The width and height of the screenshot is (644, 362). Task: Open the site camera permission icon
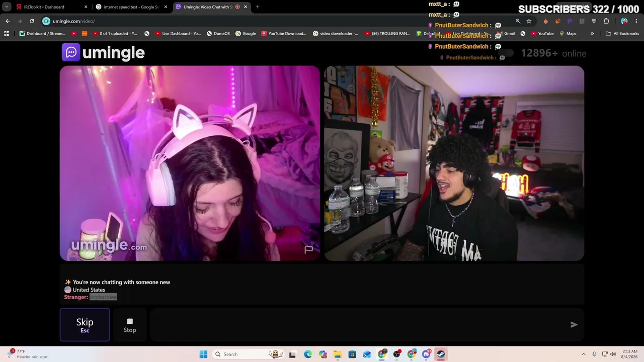point(46,21)
